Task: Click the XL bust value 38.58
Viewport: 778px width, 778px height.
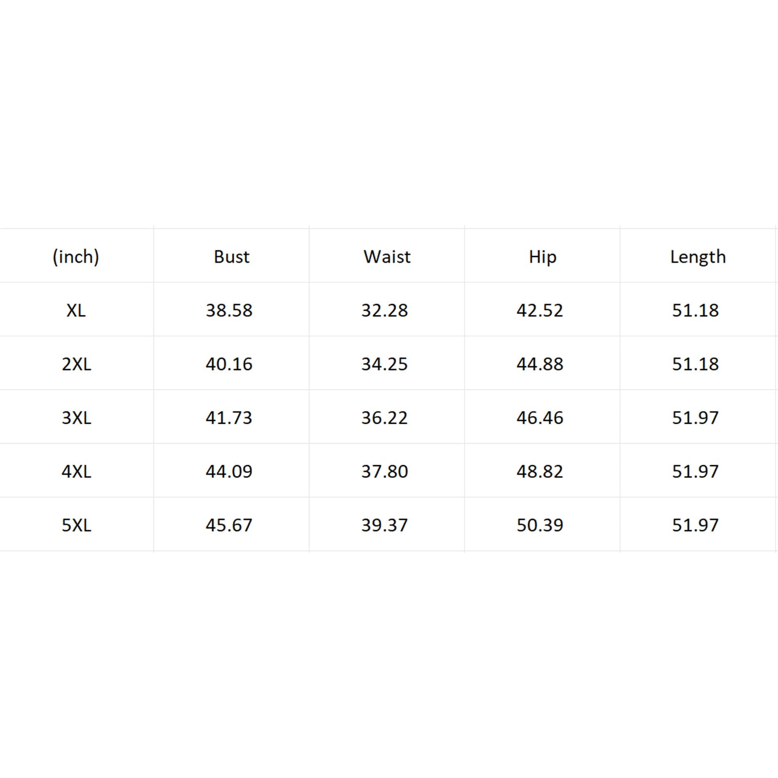Action: point(229,310)
